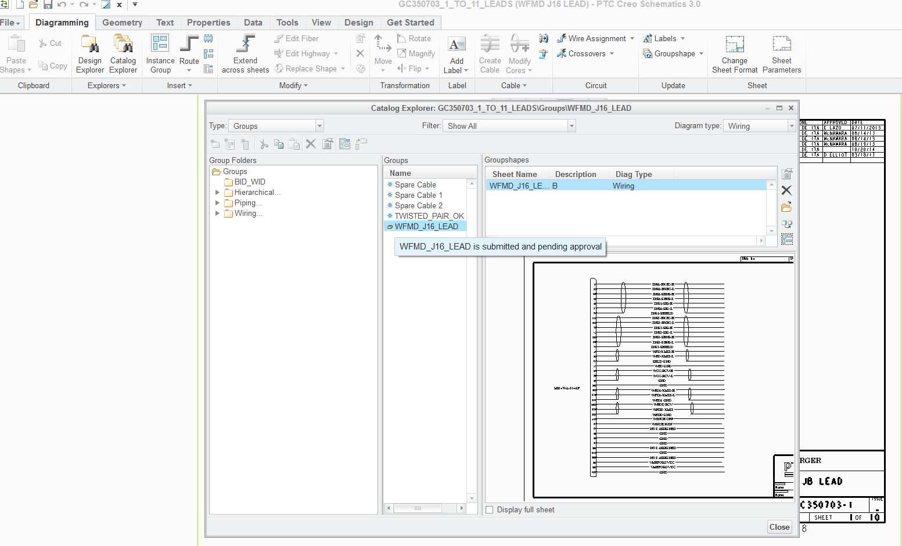Expand the Explorers group dropdown
Viewport: 902px width, 546px height.
coord(107,86)
